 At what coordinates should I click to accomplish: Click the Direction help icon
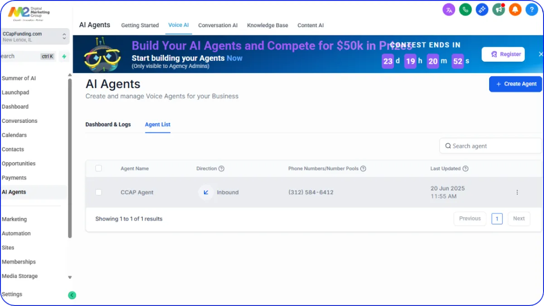tap(222, 169)
